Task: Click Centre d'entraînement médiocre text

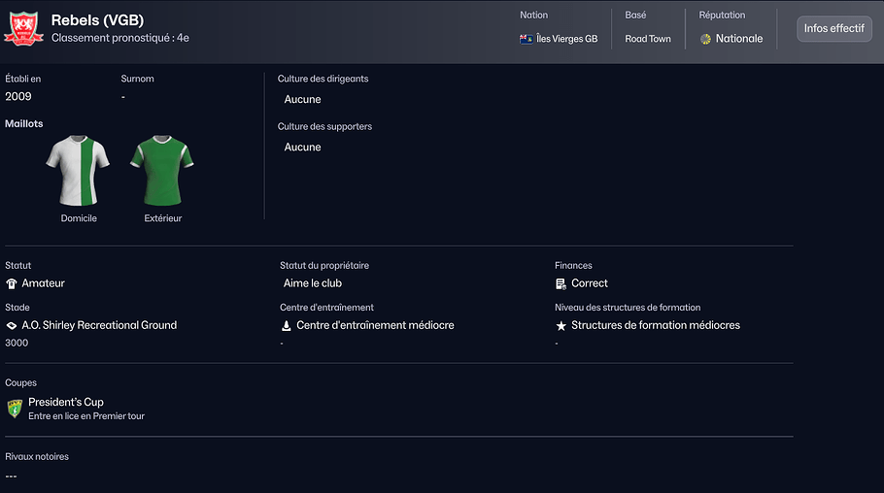Action: [375, 325]
